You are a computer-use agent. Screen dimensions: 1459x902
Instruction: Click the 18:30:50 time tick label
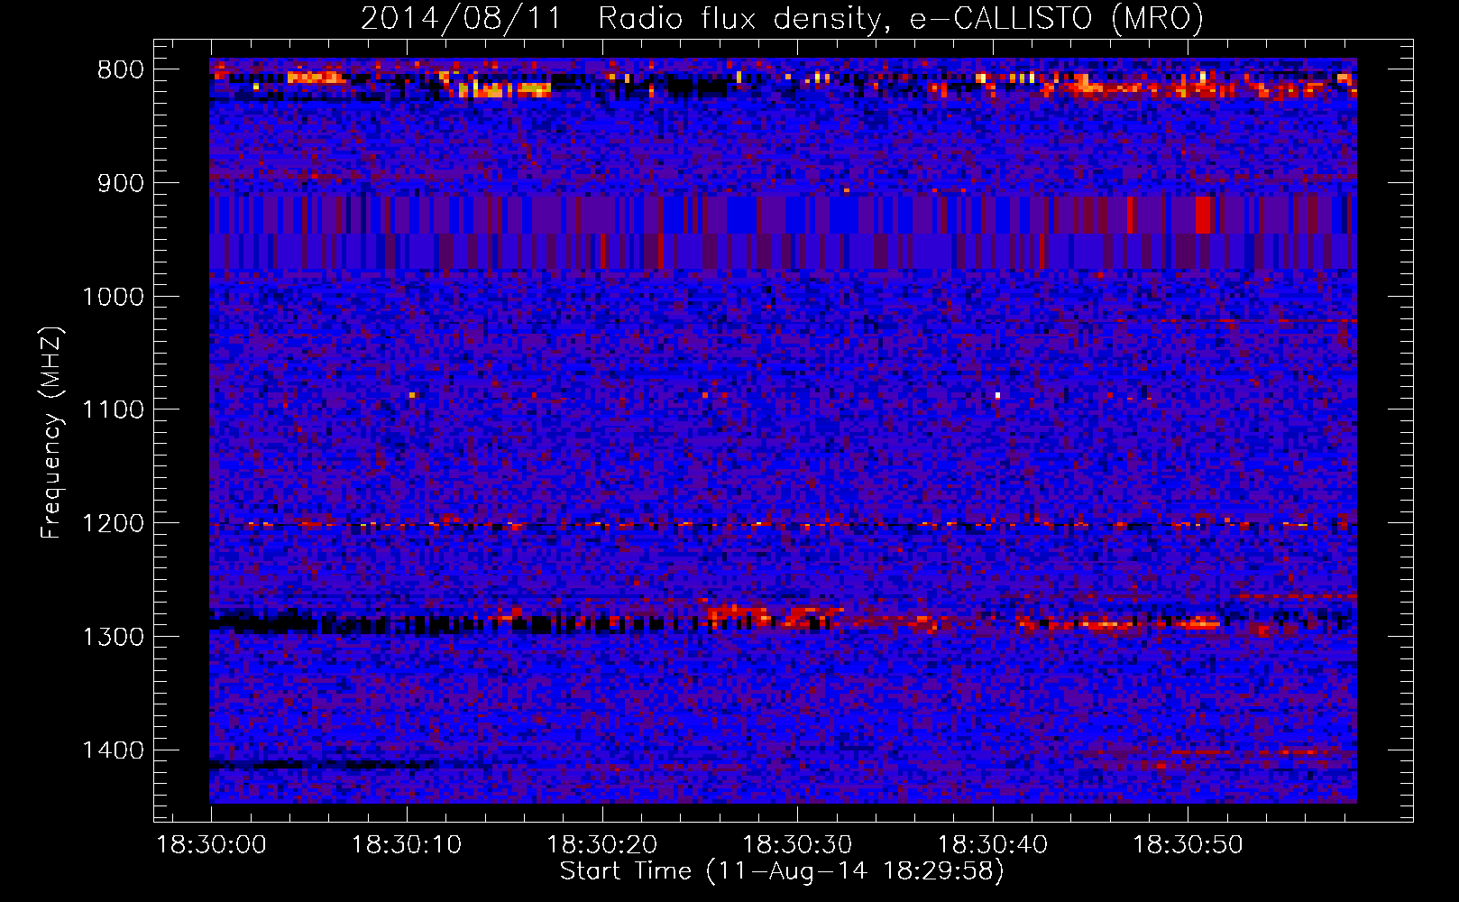pyautogui.click(x=1188, y=845)
